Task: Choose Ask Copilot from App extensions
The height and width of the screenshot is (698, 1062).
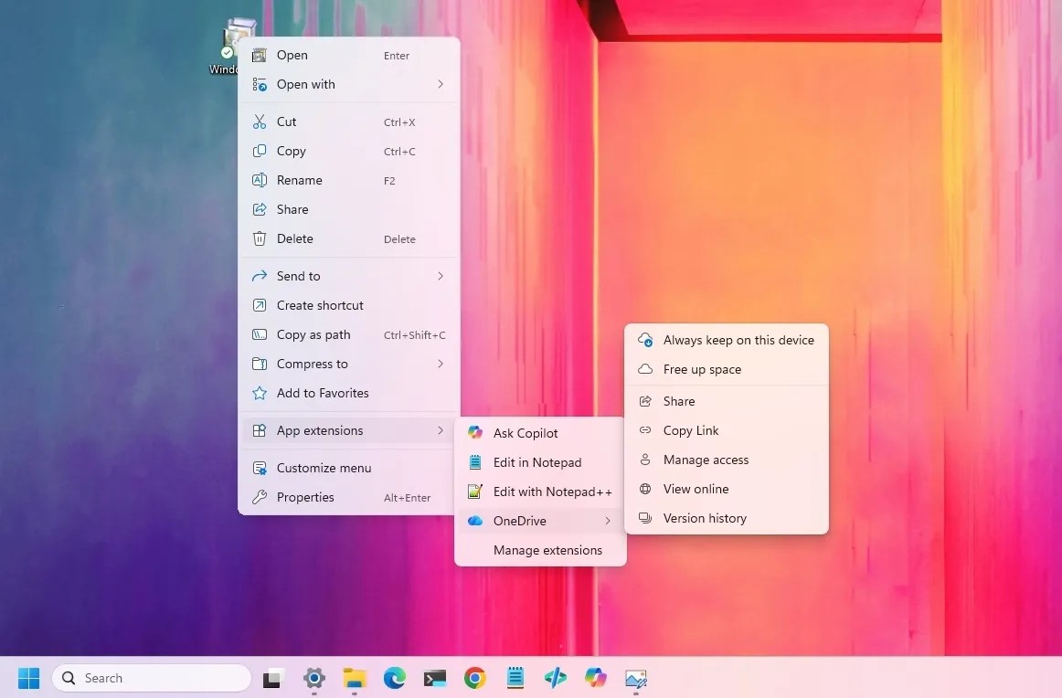Action: pos(540,433)
